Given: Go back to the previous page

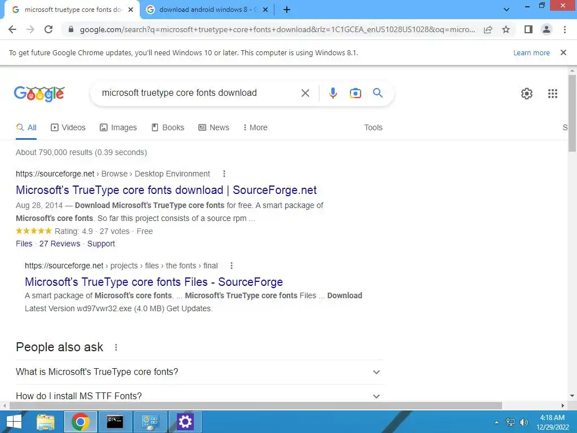Looking at the screenshot, I should coord(12,29).
